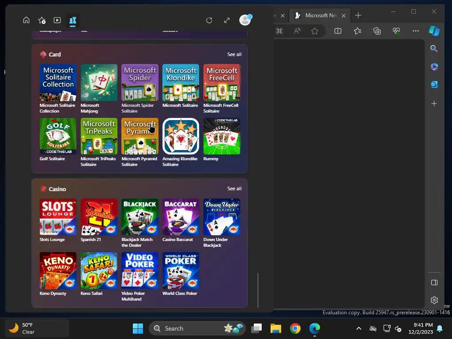This screenshot has height=339, width=452.
Task: Refresh the widgets feed
Action: point(209,20)
